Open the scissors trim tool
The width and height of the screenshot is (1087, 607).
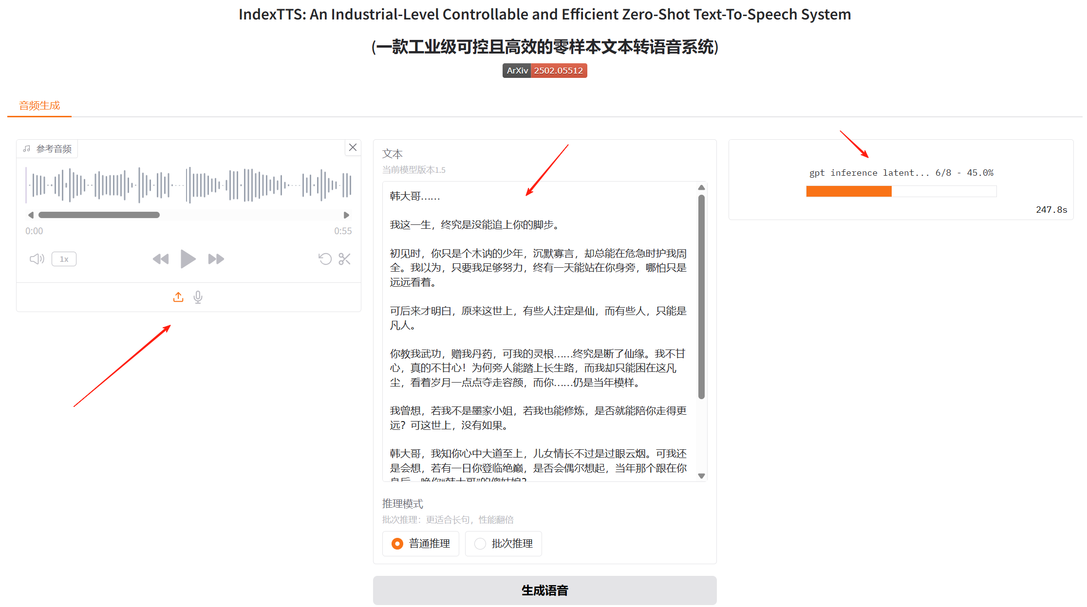tap(344, 259)
